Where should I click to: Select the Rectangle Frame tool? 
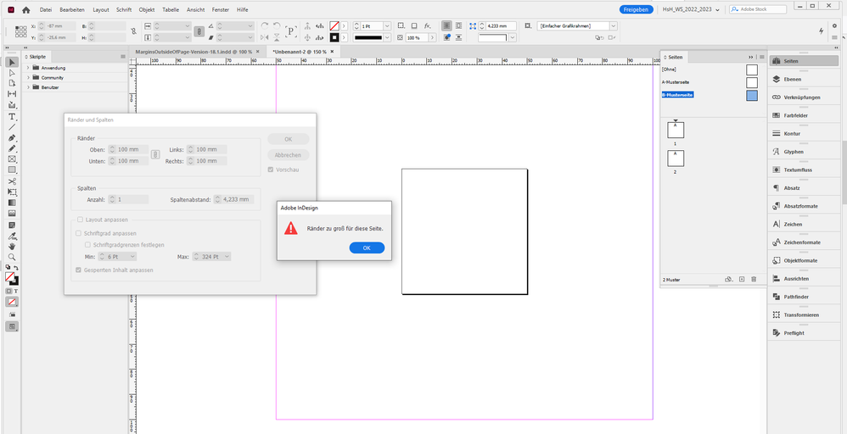coord(12,159)
